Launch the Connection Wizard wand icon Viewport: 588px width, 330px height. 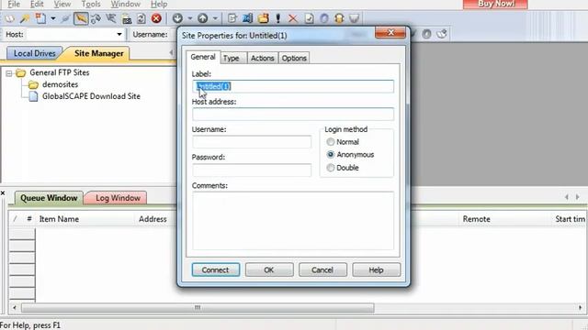25,18
